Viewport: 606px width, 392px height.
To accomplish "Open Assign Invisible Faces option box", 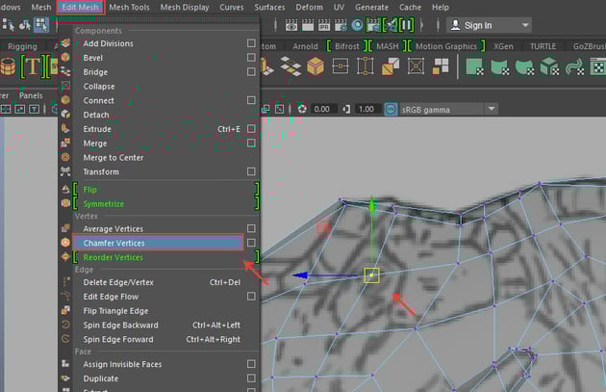I will click(x=251, y=364).
